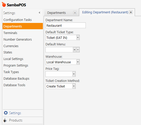Go to Number Generators
141x125 pixels.
click(18, 40)
